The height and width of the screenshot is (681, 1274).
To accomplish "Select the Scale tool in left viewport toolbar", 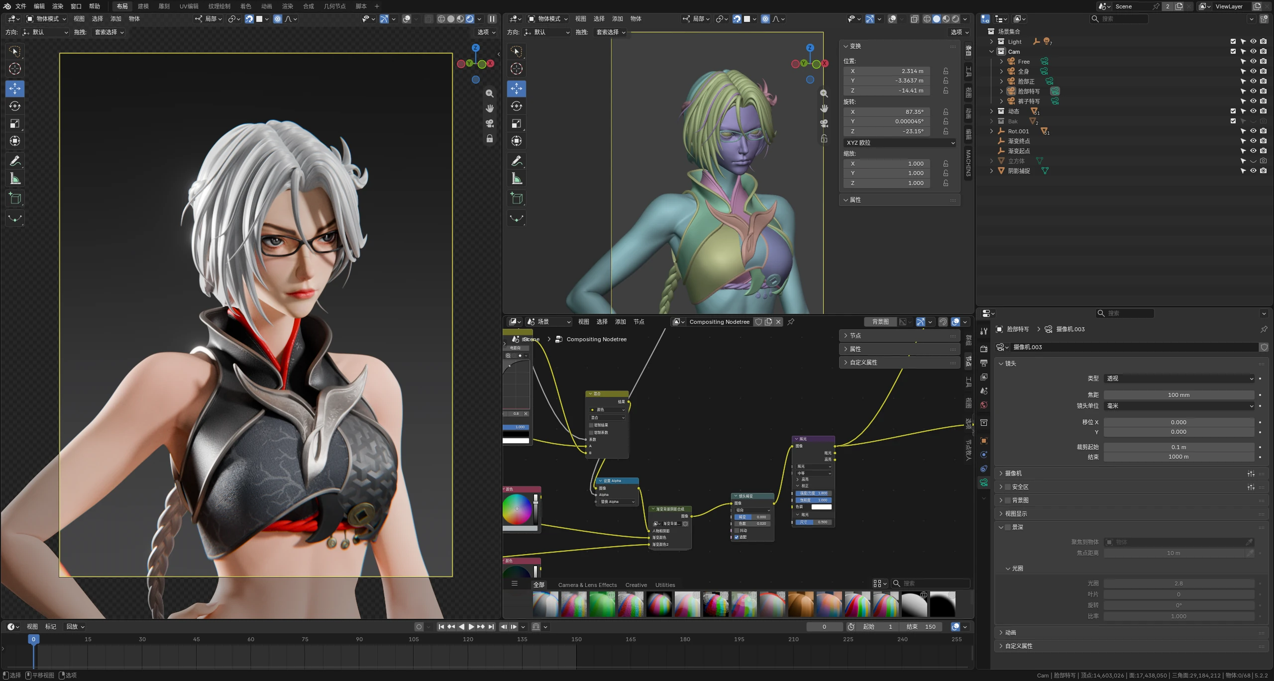I will [x=15, y=124].
